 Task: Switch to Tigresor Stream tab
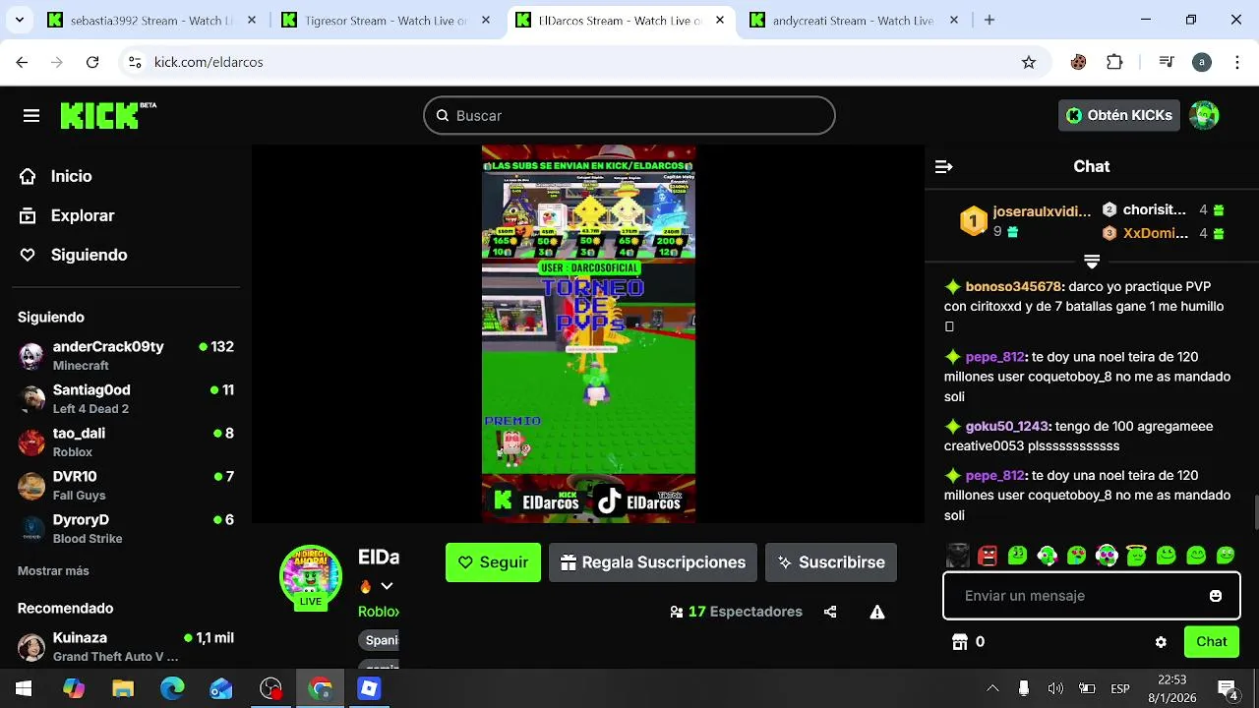coord(386,20)
